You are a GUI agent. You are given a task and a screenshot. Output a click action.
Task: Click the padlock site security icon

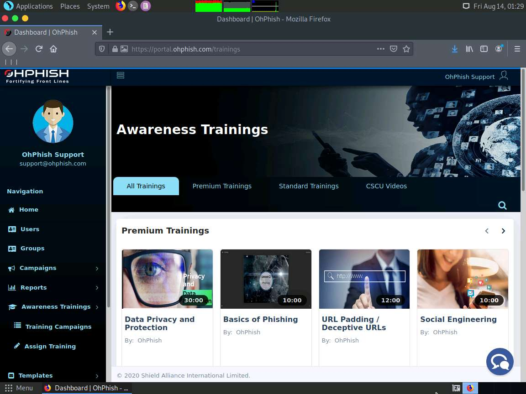pos(115,49)
